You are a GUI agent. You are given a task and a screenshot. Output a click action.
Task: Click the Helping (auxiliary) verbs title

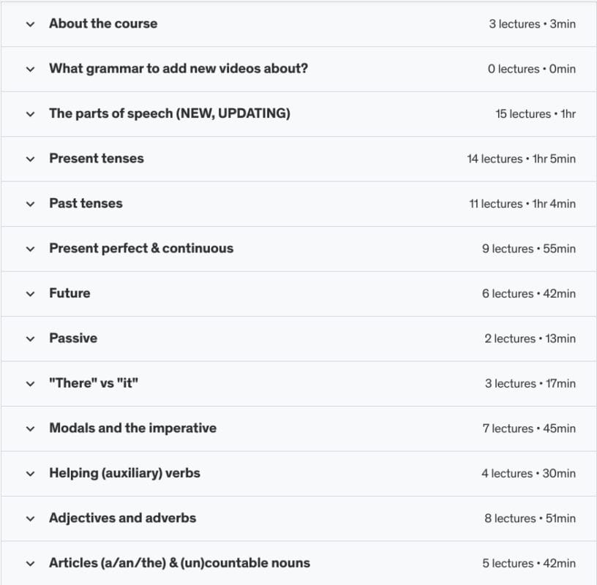point(124,473)
